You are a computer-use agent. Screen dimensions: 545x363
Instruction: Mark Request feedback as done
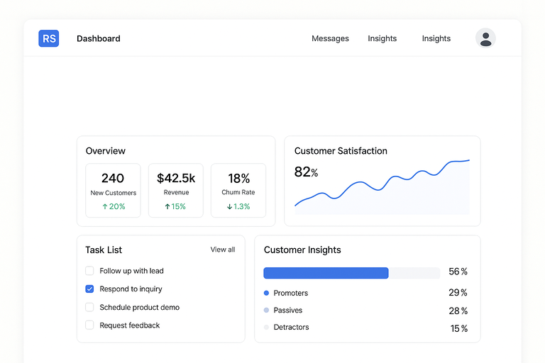click(x=89, y=325)
